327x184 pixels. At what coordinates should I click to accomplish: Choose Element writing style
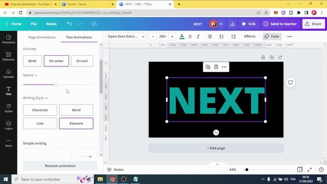pyautogui.click(x=76, y=123)
